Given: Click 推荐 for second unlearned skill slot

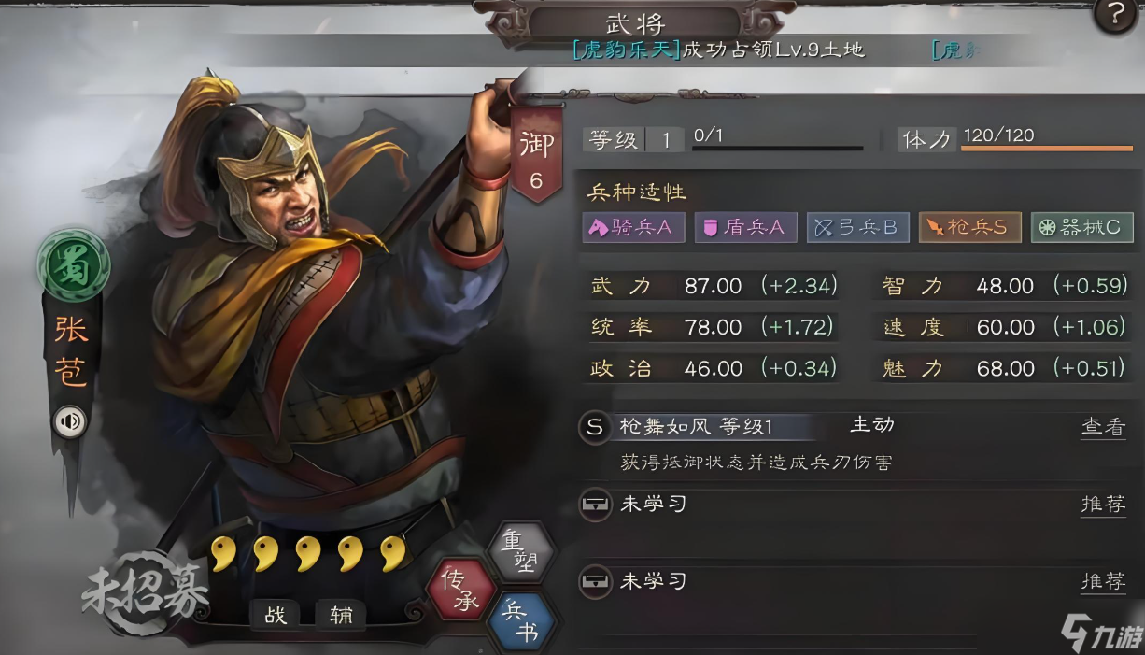Looking at the screenshot, I should point(1103,581).
